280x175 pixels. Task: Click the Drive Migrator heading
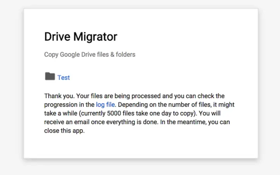pyautogui.click(x=81, y=37)
